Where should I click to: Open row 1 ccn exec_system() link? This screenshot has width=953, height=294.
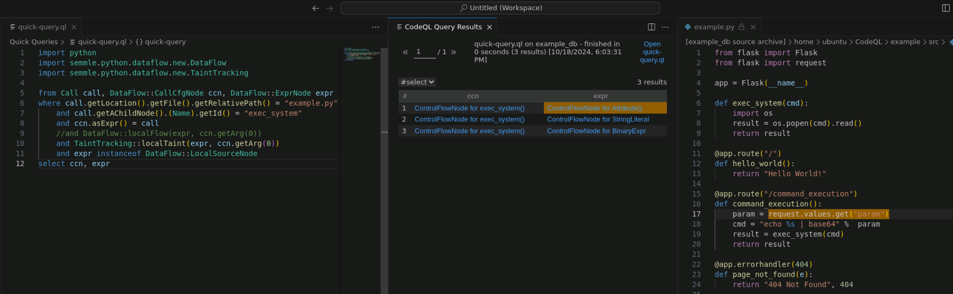click(470, 108)
